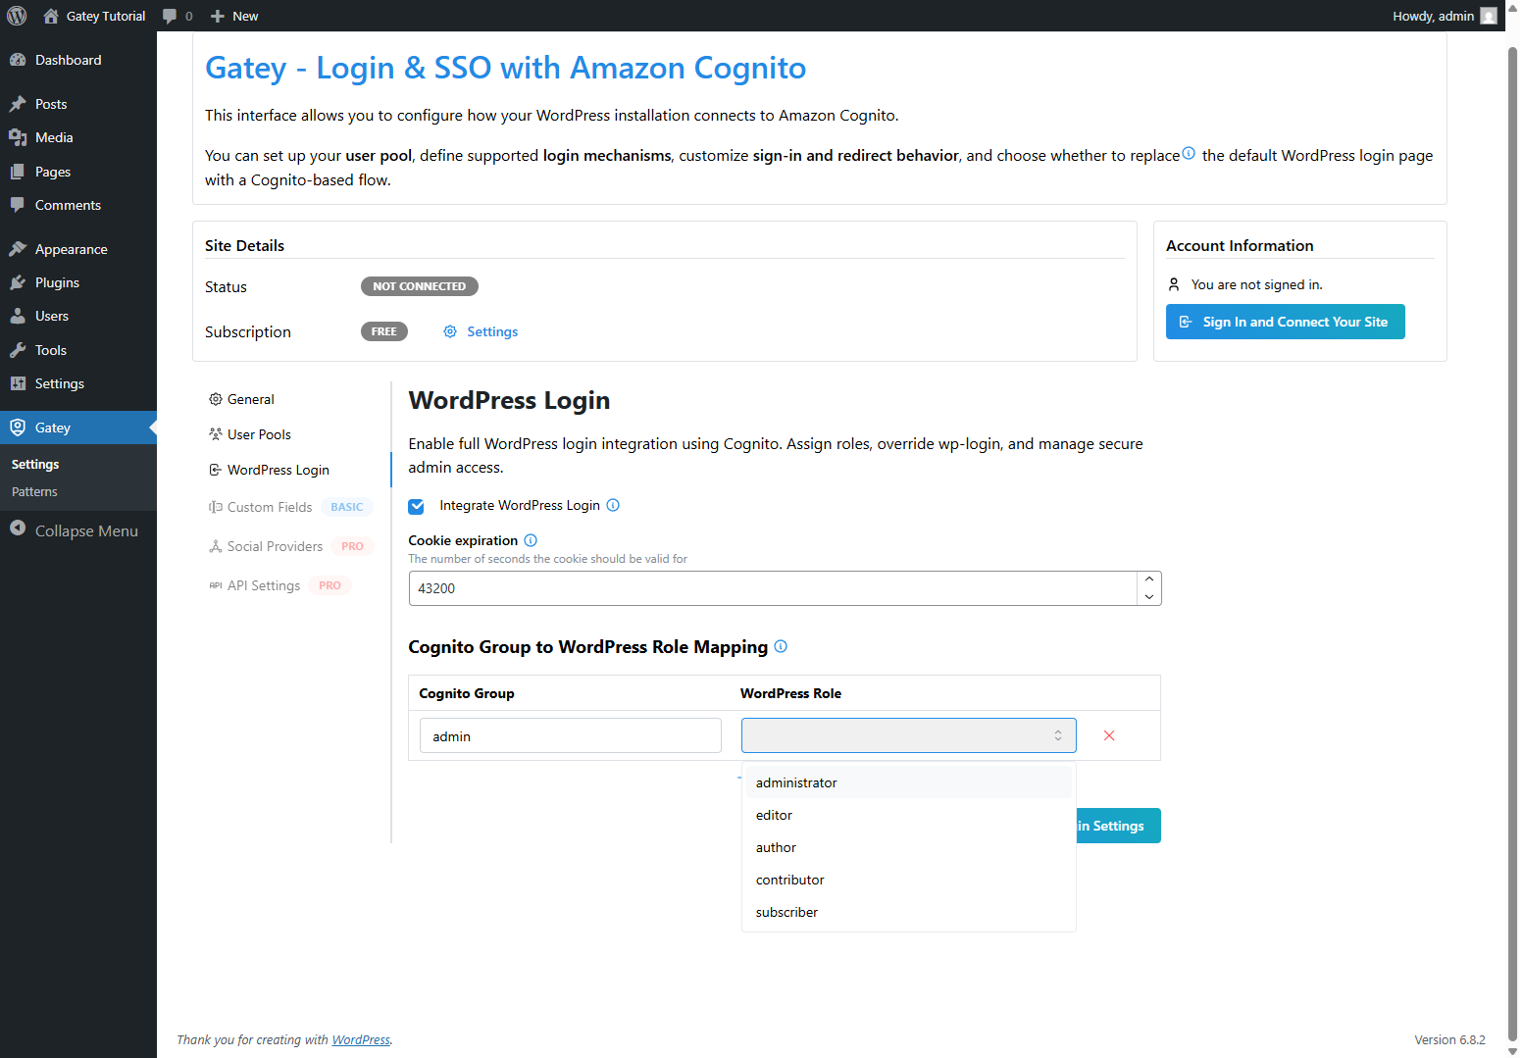Toggle the Integrate WordPress Login checkbox
This screenshot has height=1058, width=1520.
pyautogui.click(x=416, y=506)
